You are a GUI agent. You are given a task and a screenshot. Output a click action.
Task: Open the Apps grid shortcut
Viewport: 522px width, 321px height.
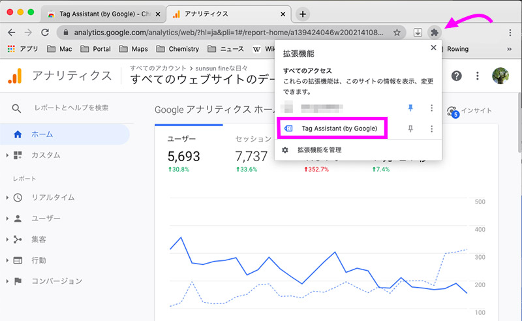(x=11, y=49)
